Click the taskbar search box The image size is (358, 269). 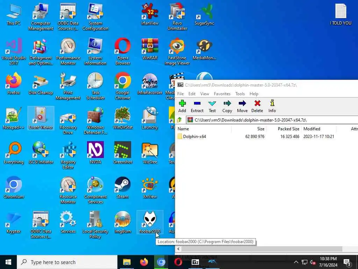click(x=67, y=262)
